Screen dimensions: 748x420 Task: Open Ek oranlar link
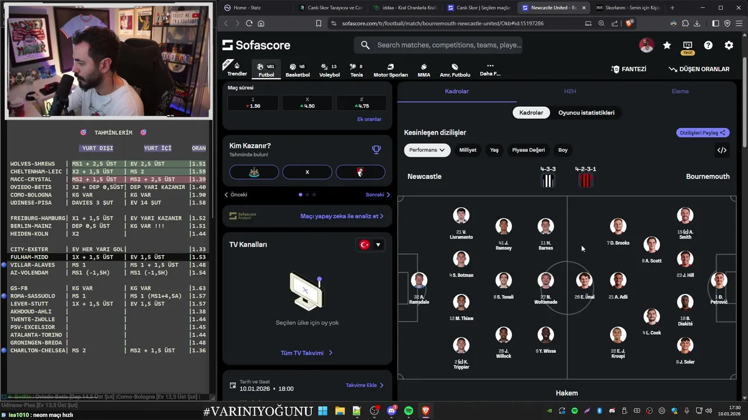[369, 119]
